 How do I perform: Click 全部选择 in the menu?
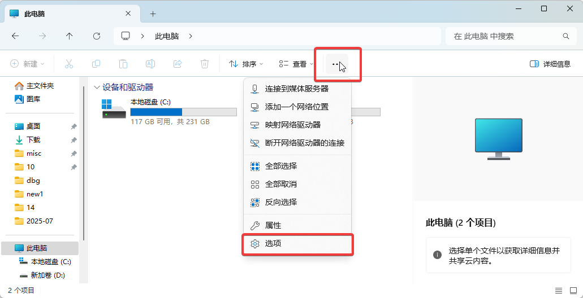[x=297, y=166]
